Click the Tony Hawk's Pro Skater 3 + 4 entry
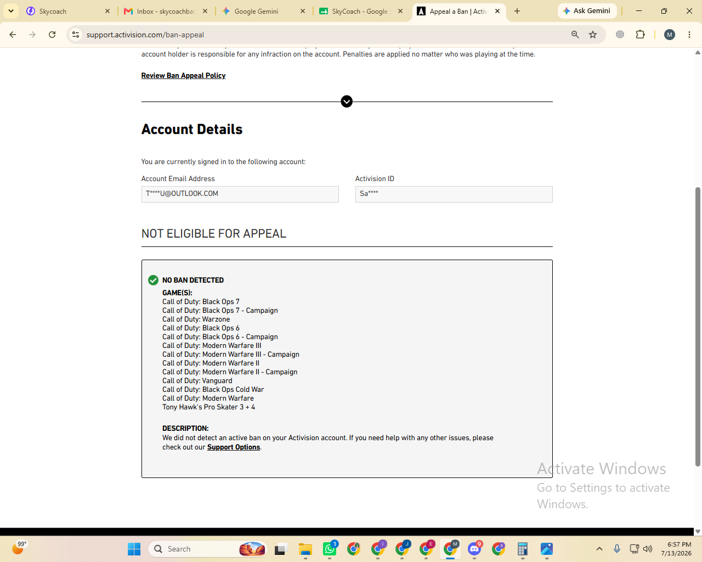702x562 pixels. (x=209, y=407)
